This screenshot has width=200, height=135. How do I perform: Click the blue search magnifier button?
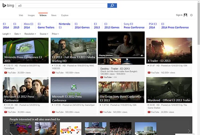tap(112, 6)
